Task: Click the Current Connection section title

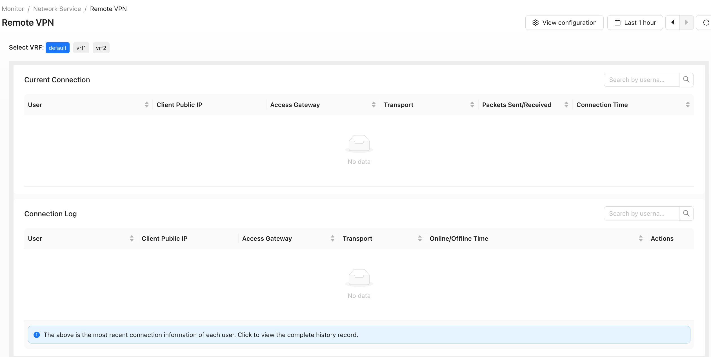Action: click(57, 80)
